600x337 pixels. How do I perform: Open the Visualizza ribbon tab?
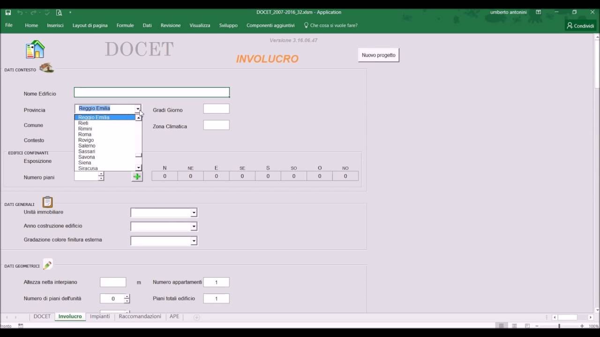tap(200, 25)
